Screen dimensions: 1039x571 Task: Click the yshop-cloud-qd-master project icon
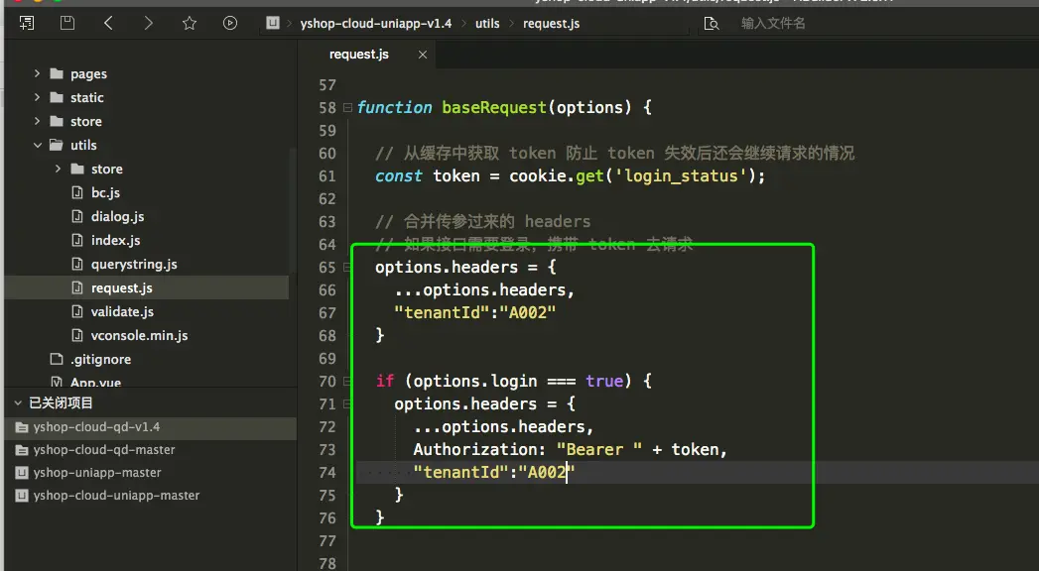(22, 450)
